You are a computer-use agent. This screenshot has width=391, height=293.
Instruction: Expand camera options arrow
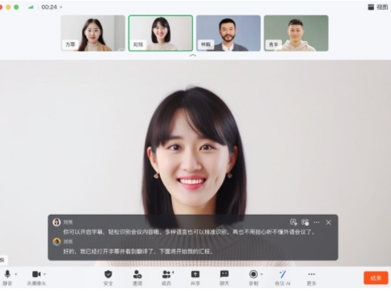(44, 274)
